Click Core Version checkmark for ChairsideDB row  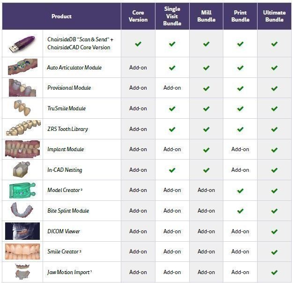(138, 44)
